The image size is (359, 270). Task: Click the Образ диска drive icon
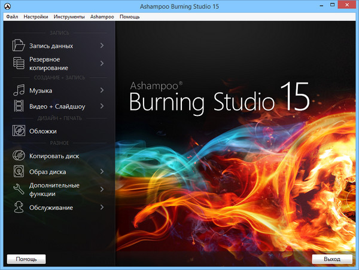coord(19,172)
